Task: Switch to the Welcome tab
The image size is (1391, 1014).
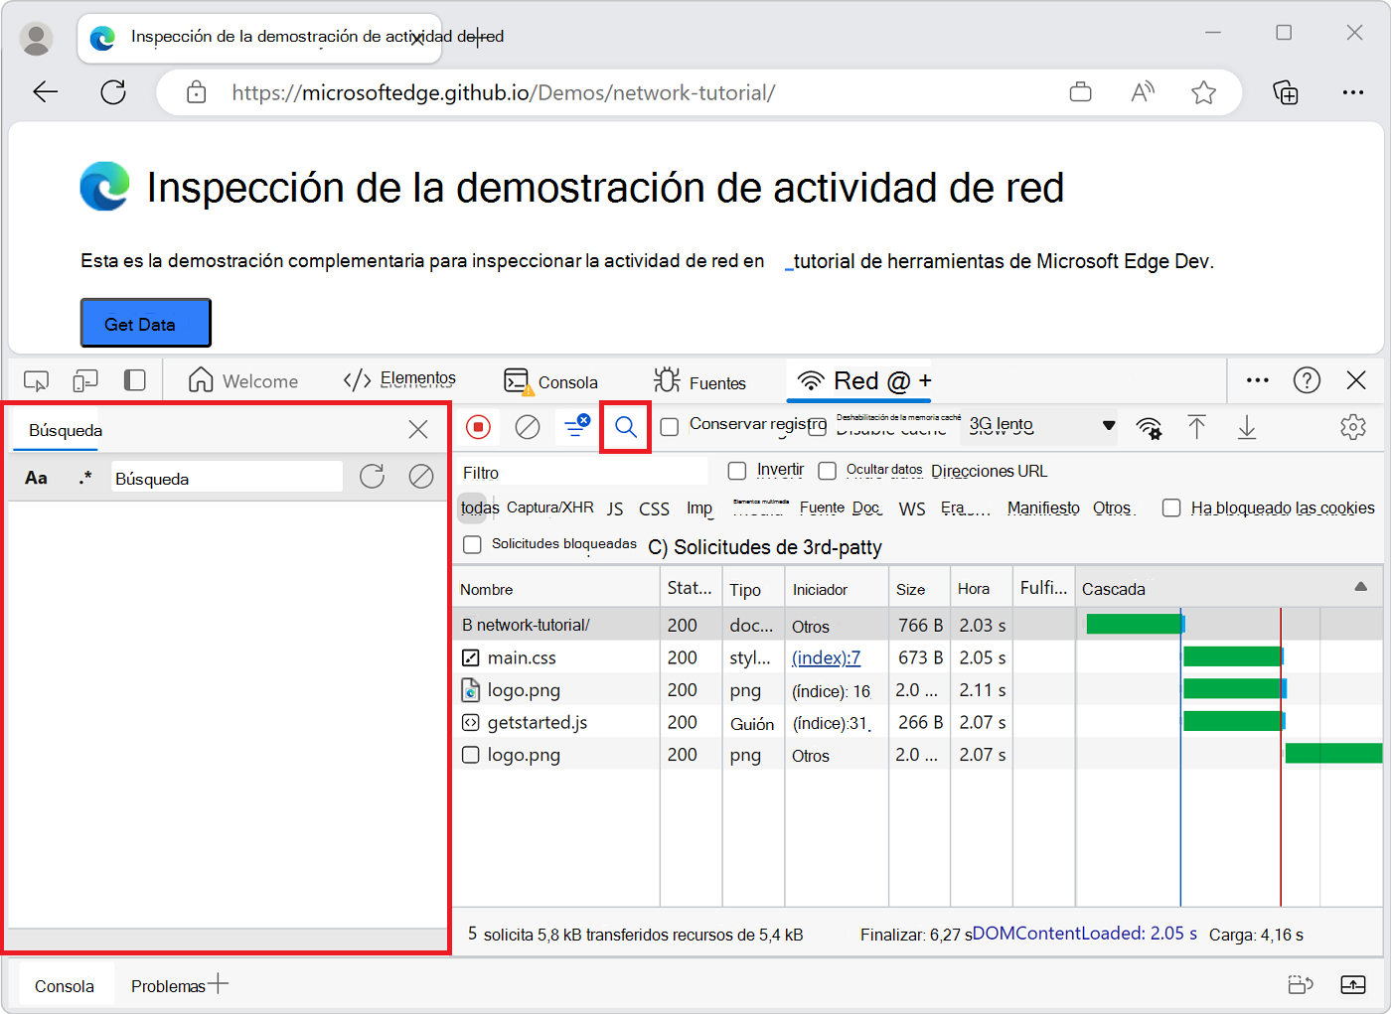Action: pyautogui.click(x=243, y=380)
